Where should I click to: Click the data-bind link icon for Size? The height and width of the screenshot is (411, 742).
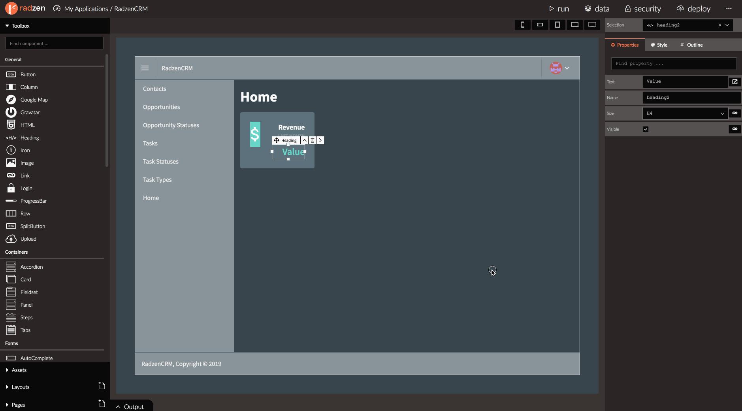click(734, 113)
